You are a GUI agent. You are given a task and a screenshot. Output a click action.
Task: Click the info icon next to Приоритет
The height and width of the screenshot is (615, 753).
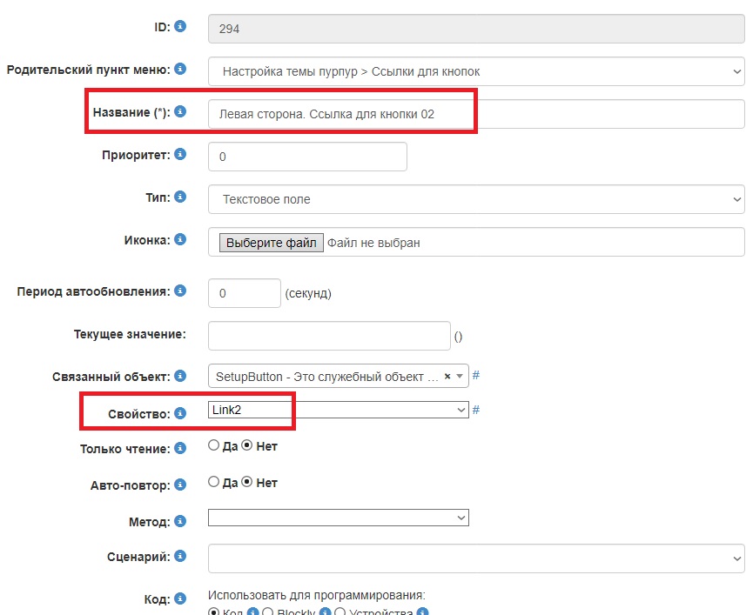(180, 154)
